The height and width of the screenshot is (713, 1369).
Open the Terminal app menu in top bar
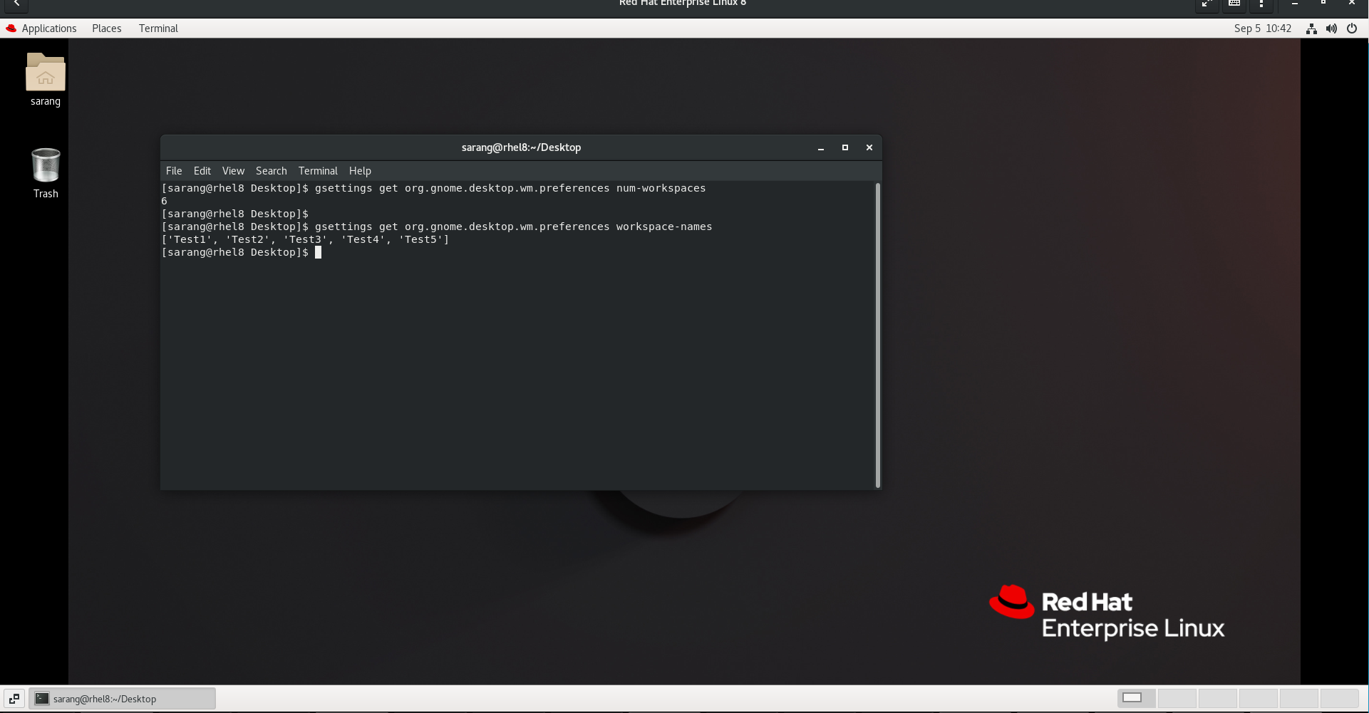coord(158,28)
